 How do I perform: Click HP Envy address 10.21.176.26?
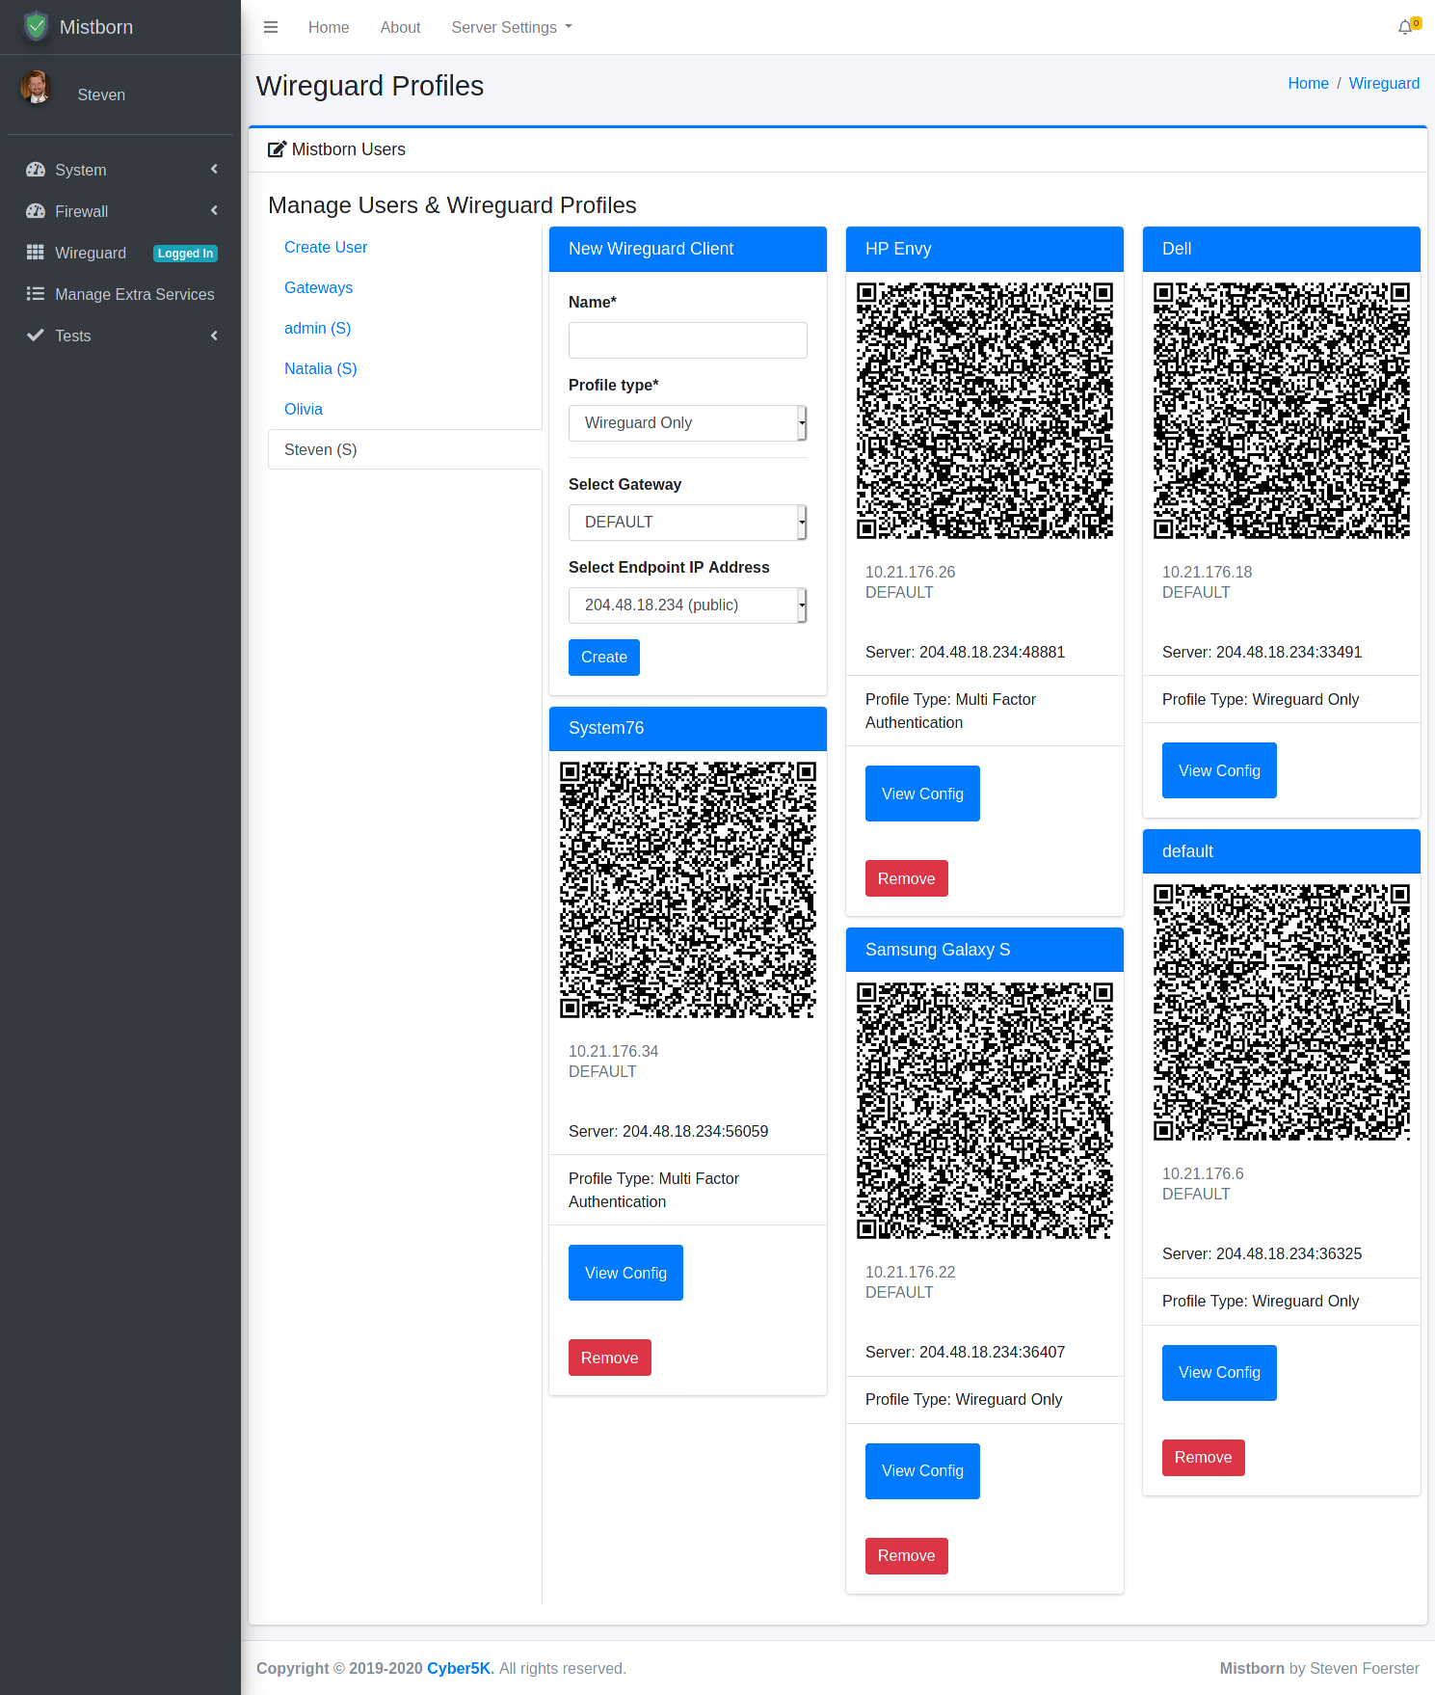(x=910, y=573)
